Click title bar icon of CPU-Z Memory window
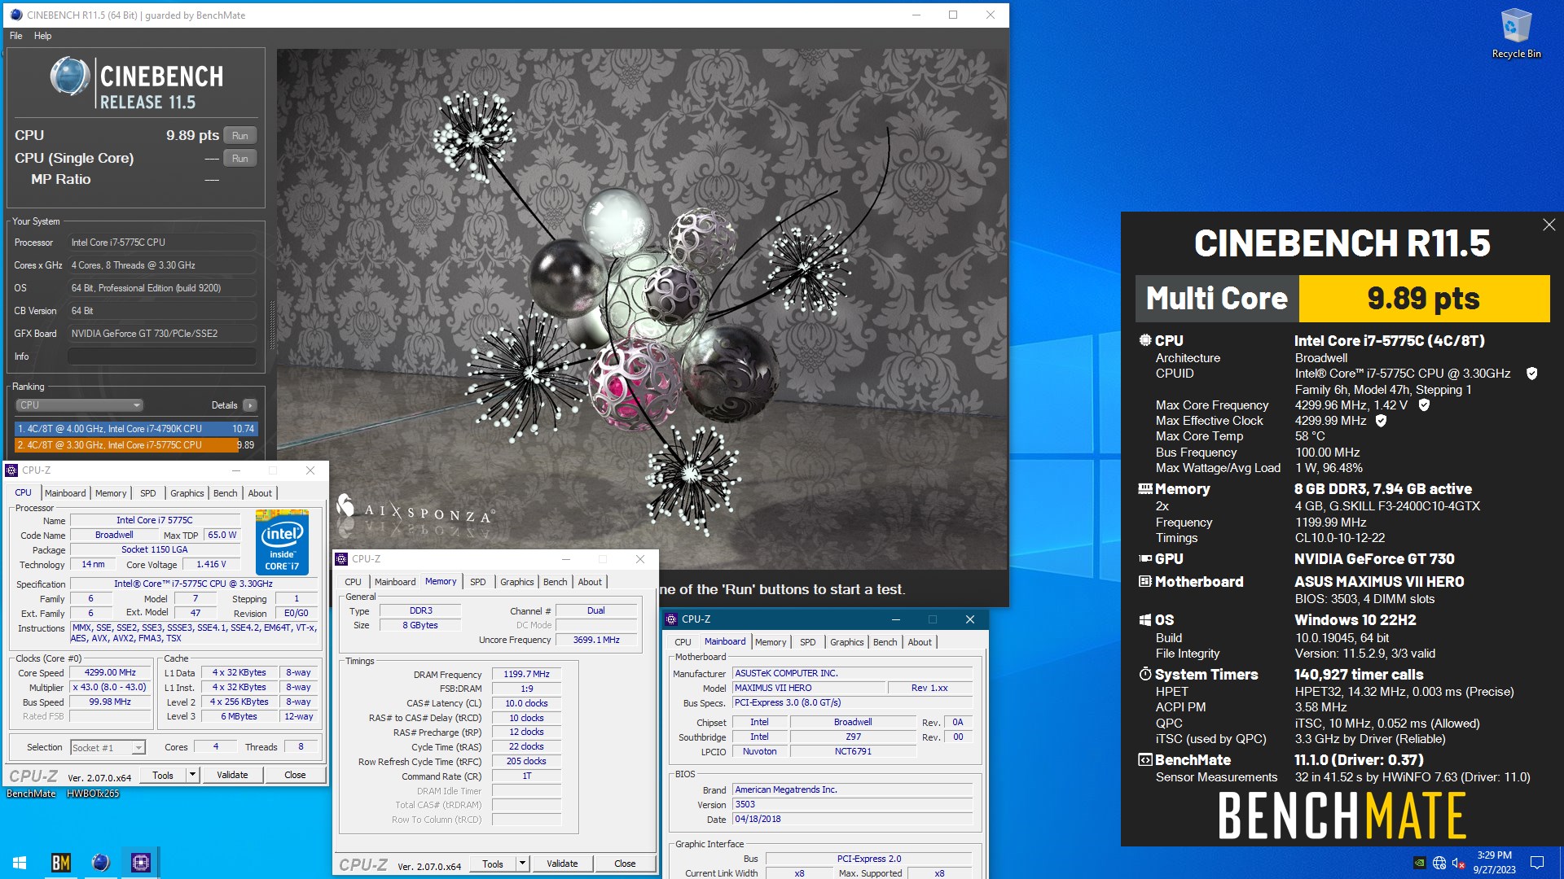1564x879 pixels. (x=341, y=558)
